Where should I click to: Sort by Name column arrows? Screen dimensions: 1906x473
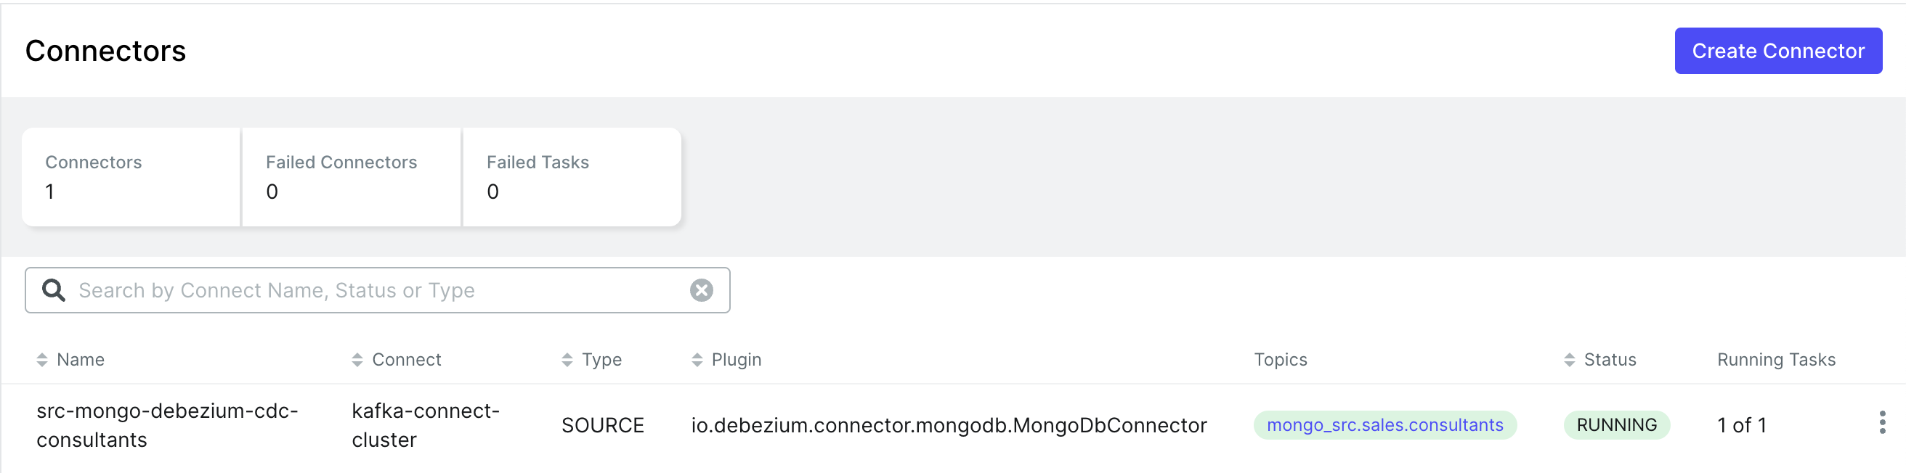point(42,360)
